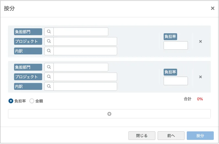Confirm with the blue 按分 button
This screenshot has width=219, height=144.
(x=200, y=135)
